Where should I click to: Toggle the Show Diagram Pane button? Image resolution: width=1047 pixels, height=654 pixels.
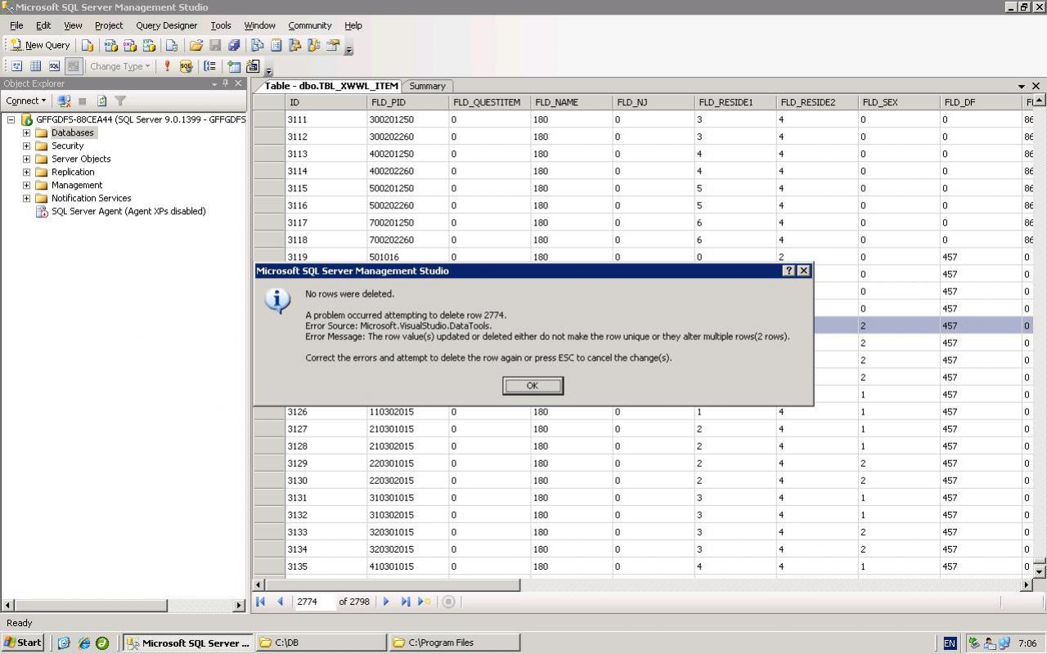(x=16, y=66)
